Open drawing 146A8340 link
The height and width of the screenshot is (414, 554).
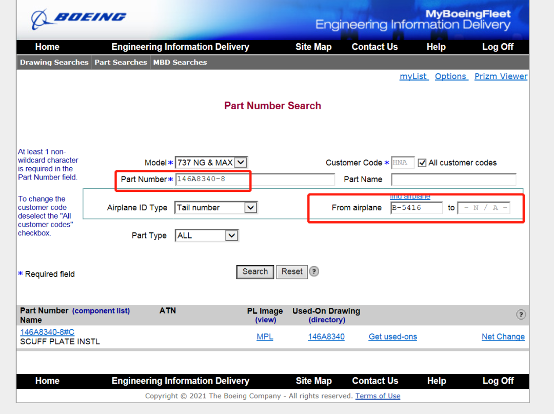326,337
